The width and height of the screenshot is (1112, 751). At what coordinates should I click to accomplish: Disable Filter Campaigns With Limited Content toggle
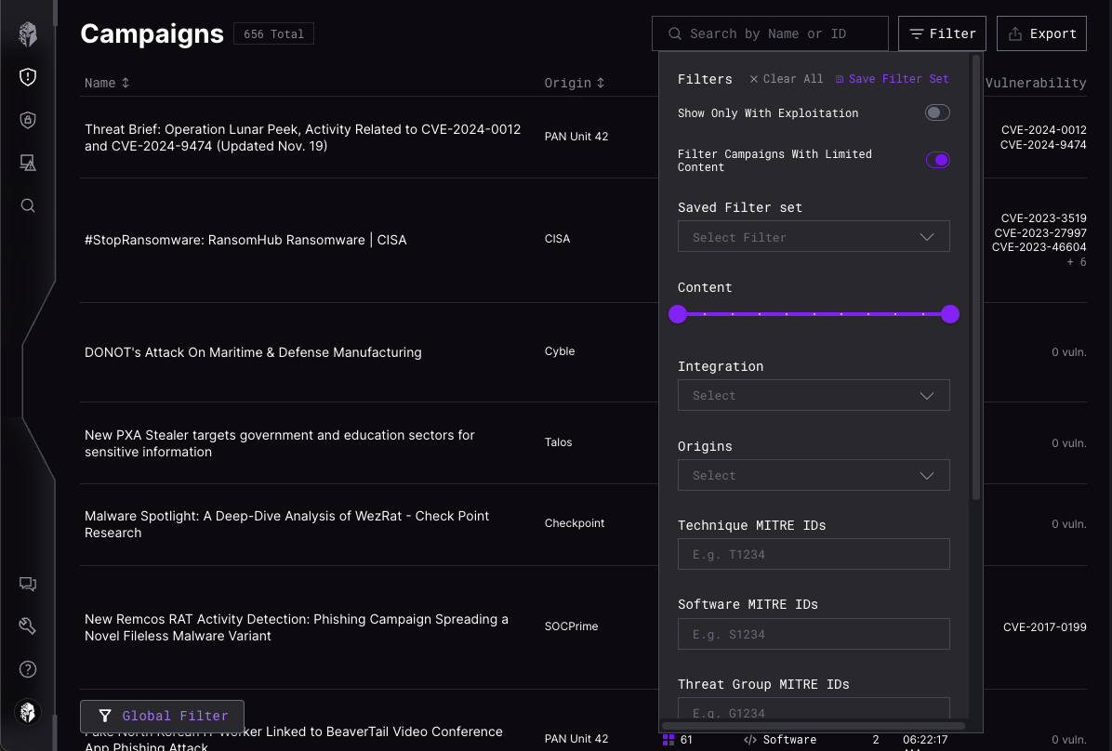coord(937,160)
